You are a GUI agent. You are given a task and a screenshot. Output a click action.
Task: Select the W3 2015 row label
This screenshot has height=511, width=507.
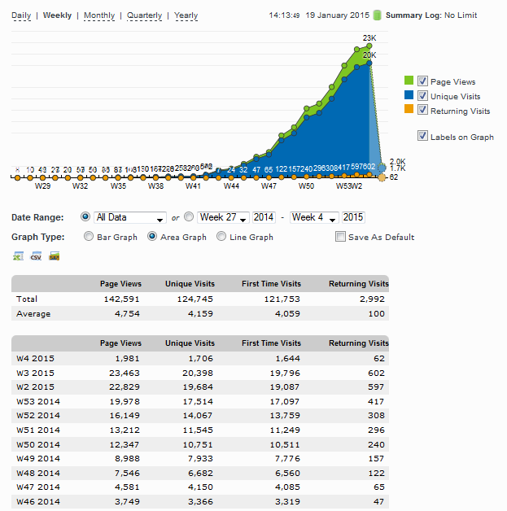click(x=35, y=373)
